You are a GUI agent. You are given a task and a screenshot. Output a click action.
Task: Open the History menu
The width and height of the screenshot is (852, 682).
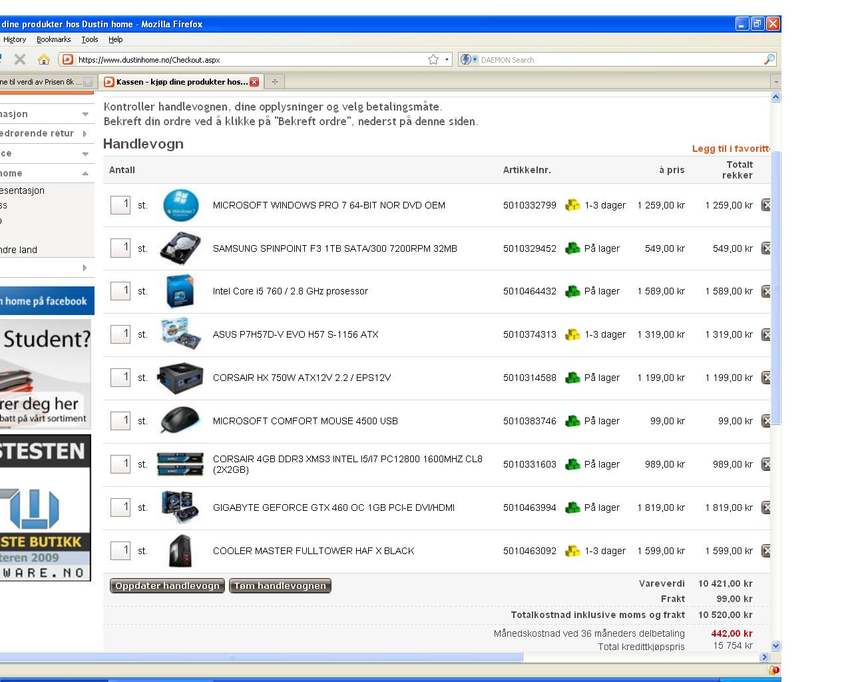tap(14, 39)
